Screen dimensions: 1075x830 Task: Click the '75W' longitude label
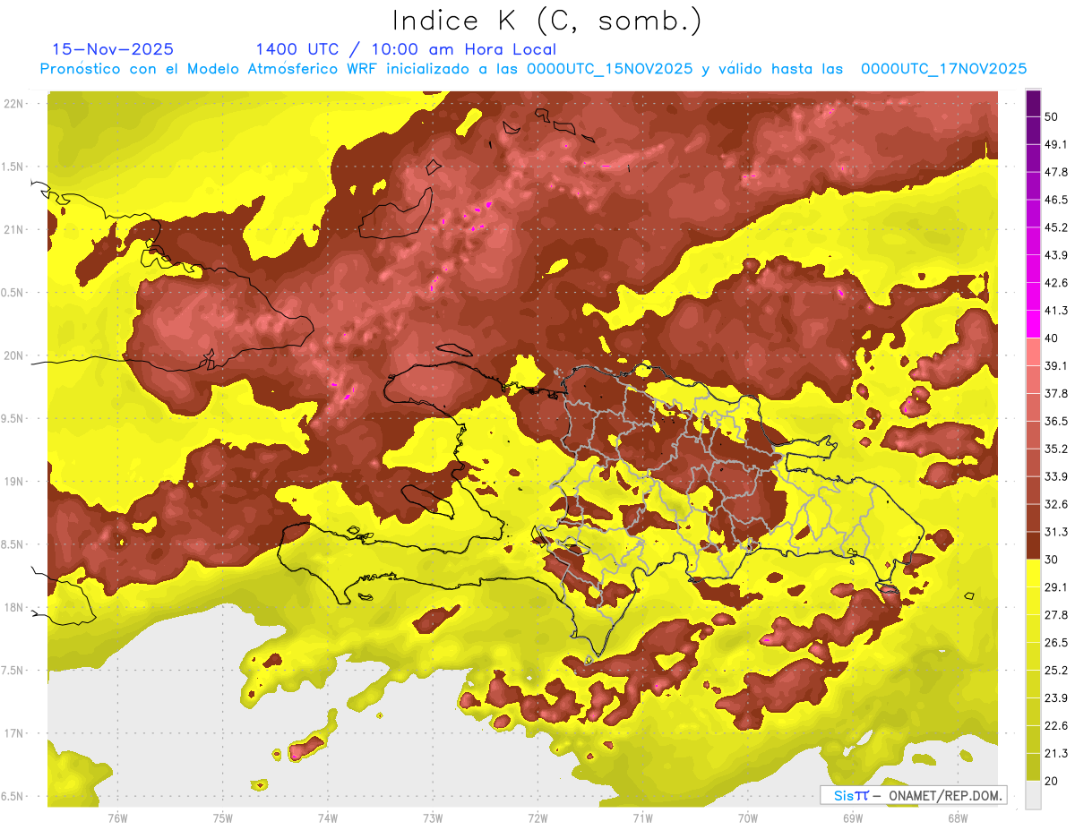(x=222, y=817)
